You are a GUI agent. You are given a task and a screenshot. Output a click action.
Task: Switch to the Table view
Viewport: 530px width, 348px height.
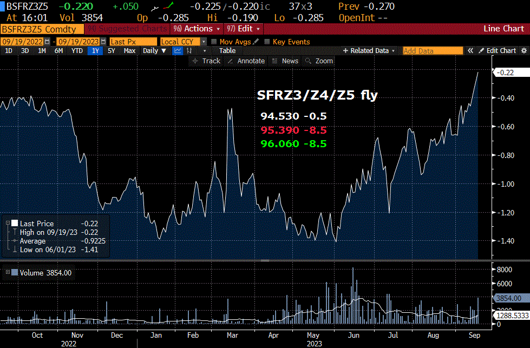227,51
